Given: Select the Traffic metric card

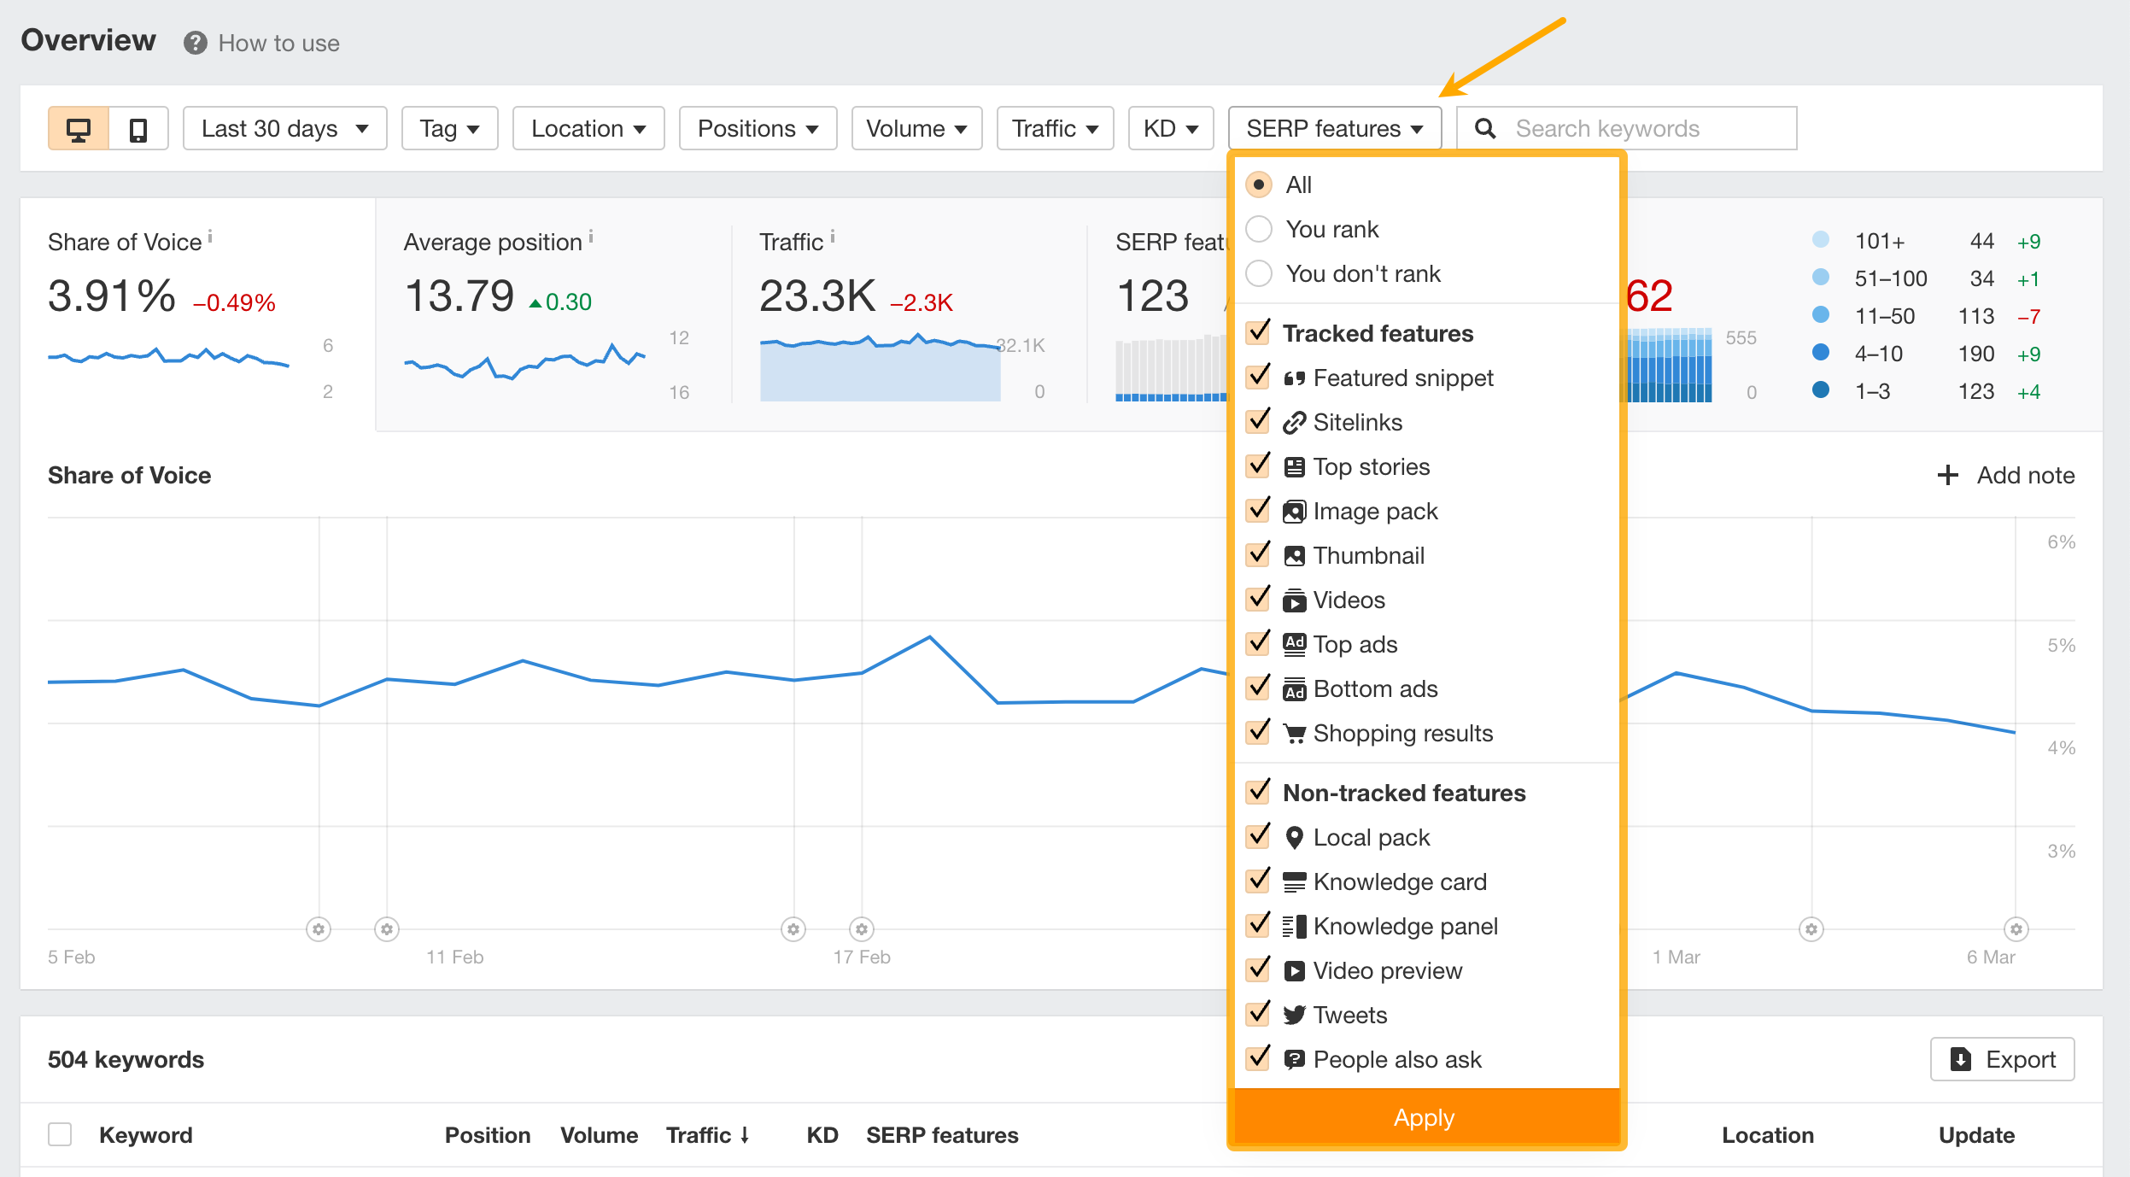Looking at the screenshot, I should pyautogui.click(x=910, y=315).
